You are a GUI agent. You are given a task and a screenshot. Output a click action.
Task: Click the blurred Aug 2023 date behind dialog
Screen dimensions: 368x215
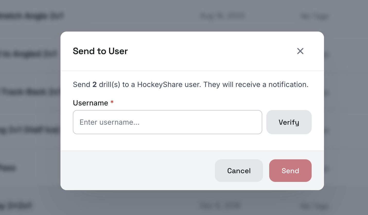(x=223, y=16)
